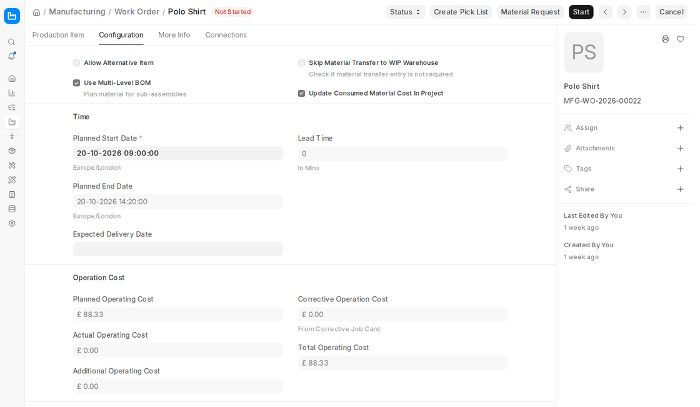Viewport: 700px width, 407px height.
Task: Like the document with heart icon
Action: [681, 39]
